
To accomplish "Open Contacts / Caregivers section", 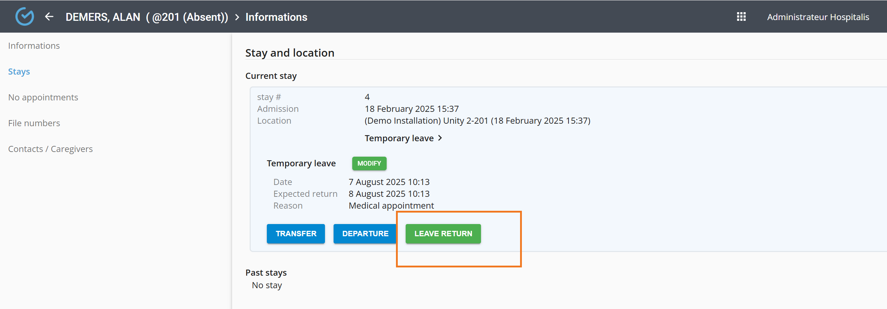I will [x=50, y=149].
